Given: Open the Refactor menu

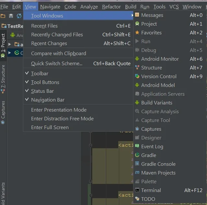Looking at the screenshot, I should [x=111, y=6].
